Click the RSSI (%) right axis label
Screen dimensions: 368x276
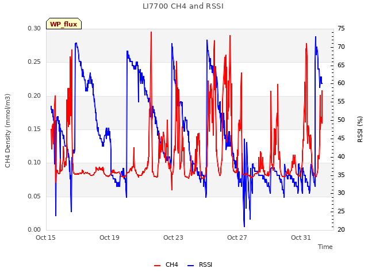coord(360,129)
